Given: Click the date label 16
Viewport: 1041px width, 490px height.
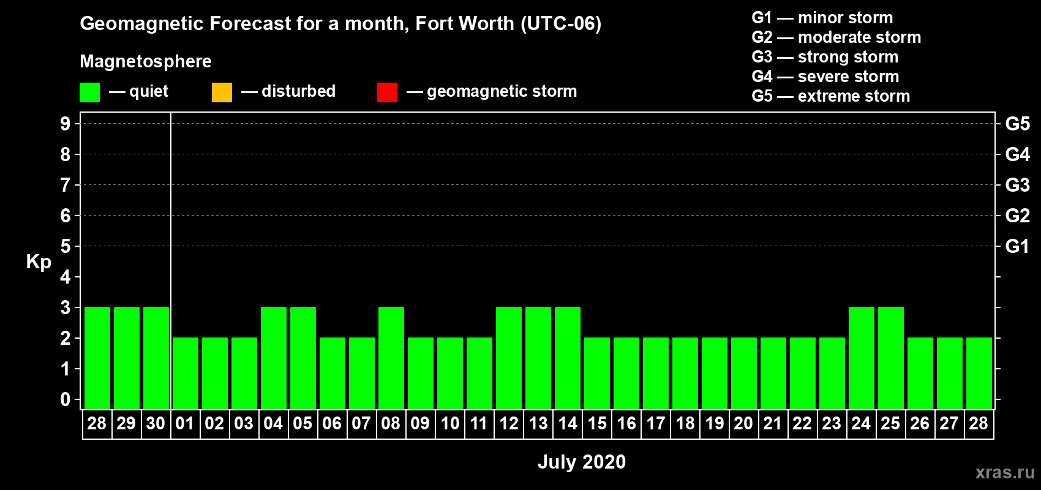Looking at the screenshot, I should 626,424.
